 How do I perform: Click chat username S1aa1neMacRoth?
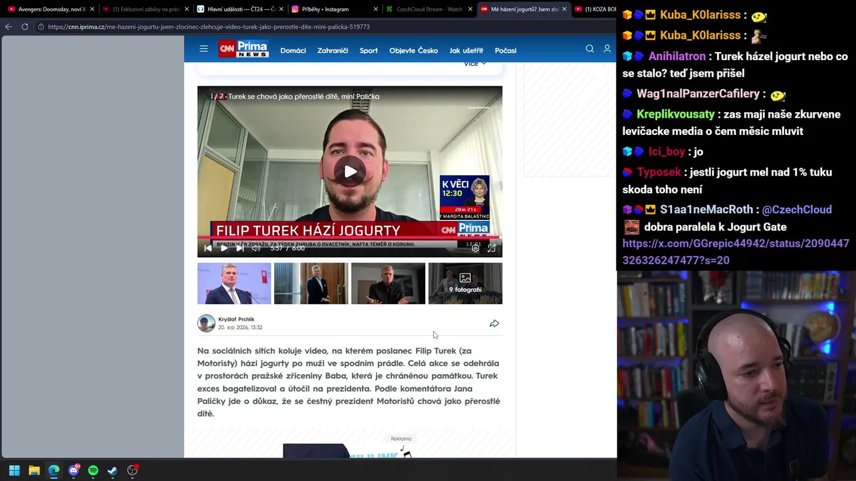(706, 210)
